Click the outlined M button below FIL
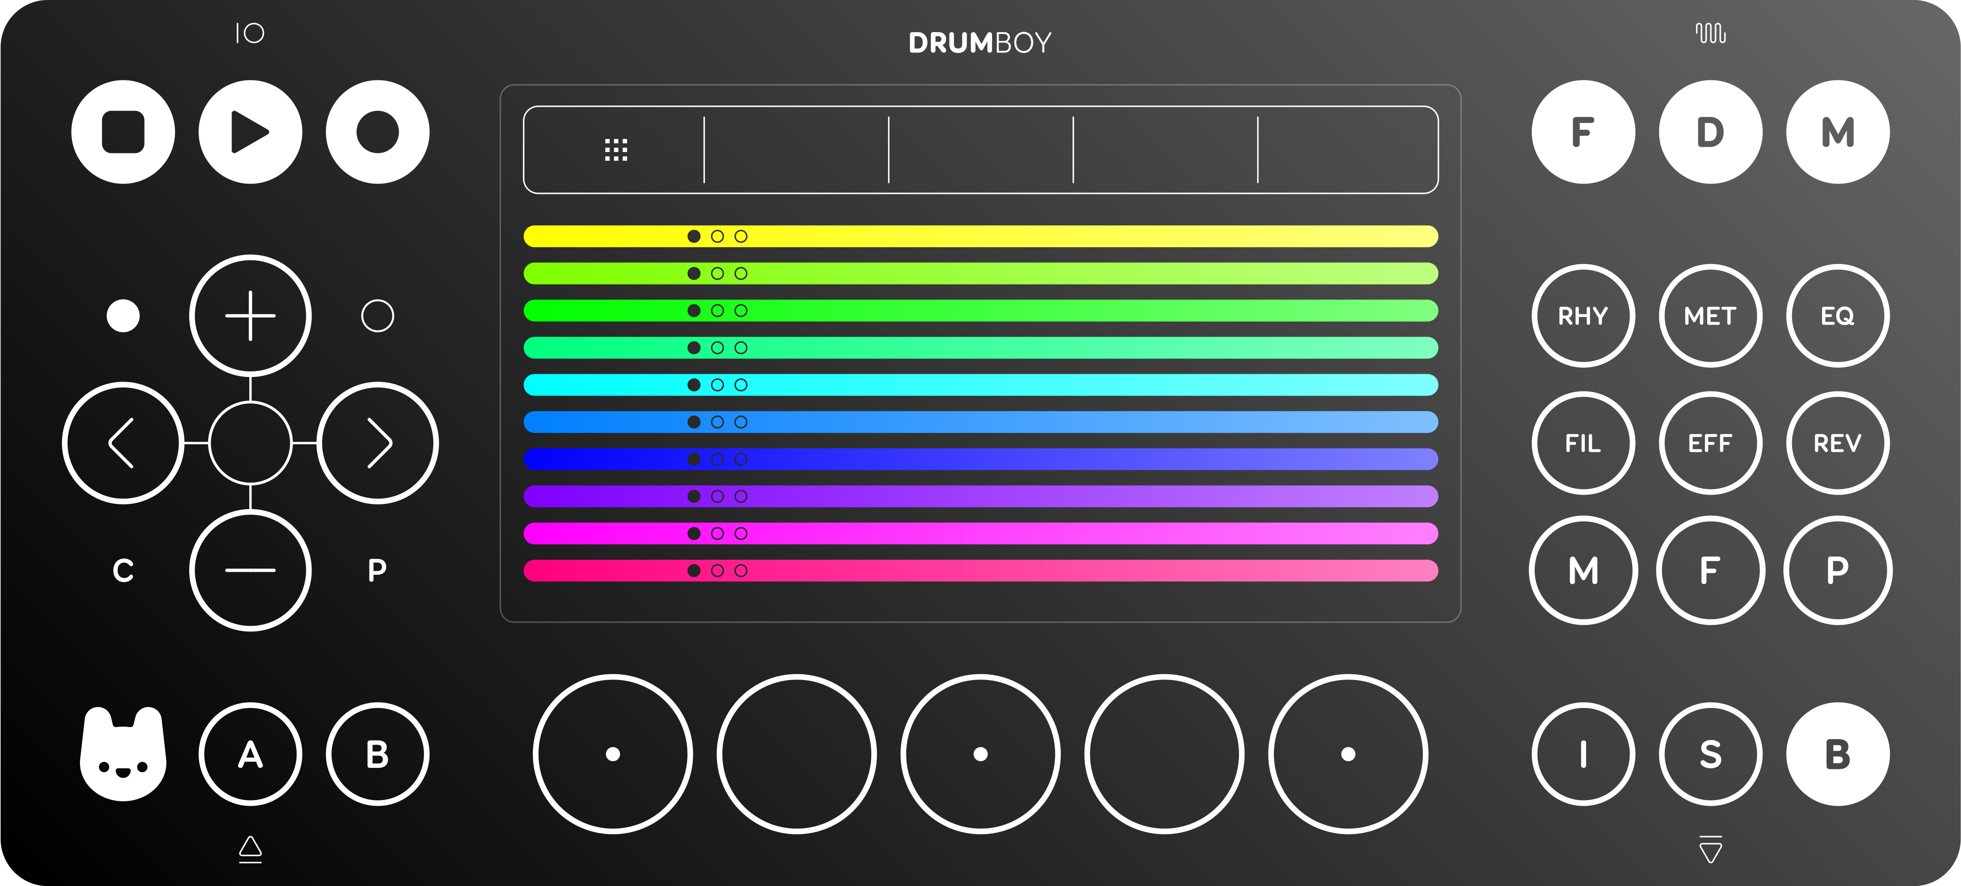Viewport: 1961px width, 886px height. [x=1583, y=570]
